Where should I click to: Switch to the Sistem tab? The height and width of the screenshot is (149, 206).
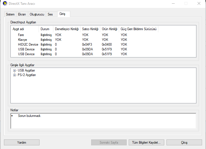(10, 14)
